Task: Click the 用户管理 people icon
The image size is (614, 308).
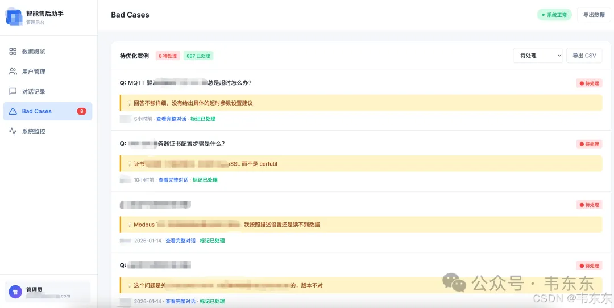Action: [x=13, y=71]
